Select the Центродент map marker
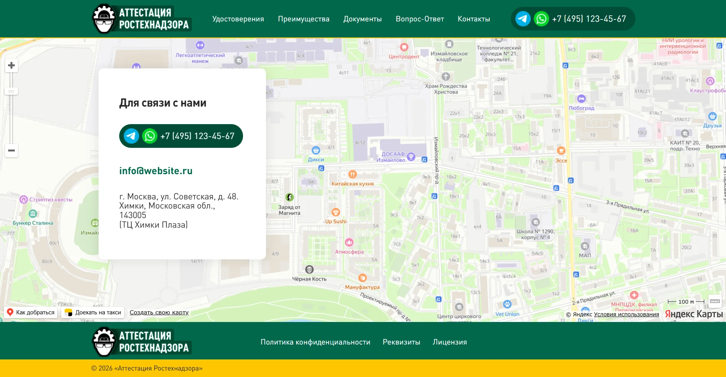Image resolution: width=726 pixels, height=377 pixels. pyautogui.click(x=404, y=47)
